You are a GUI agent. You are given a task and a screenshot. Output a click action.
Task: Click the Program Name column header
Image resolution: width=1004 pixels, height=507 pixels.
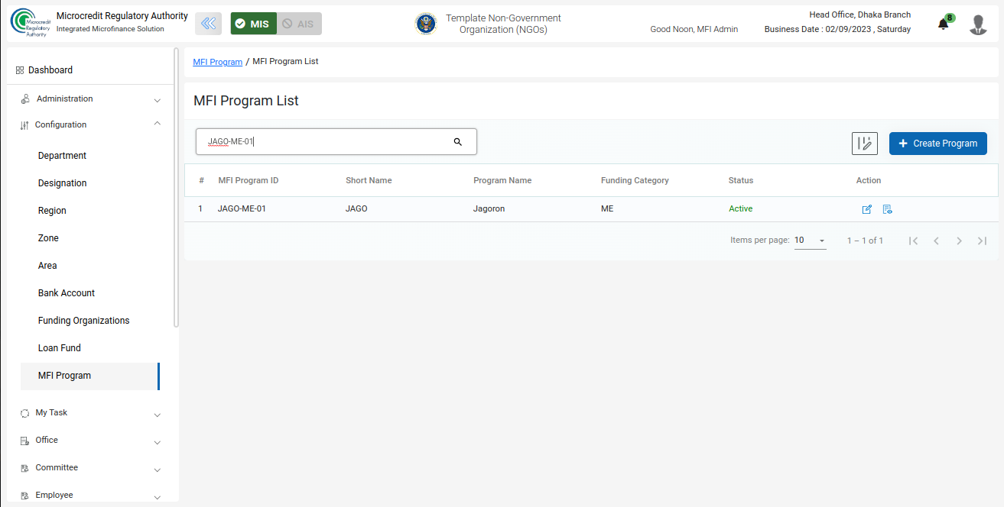click(502, 181)
